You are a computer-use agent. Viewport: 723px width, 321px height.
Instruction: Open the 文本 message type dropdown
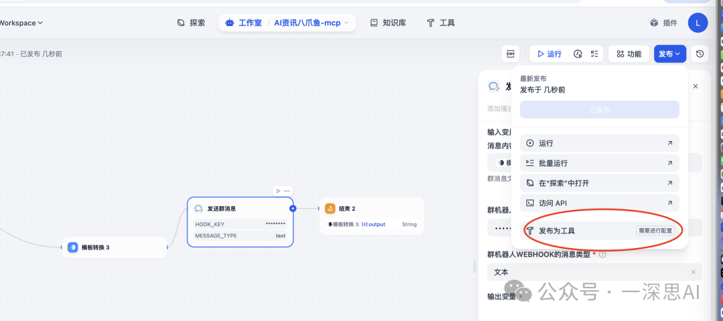594,272
